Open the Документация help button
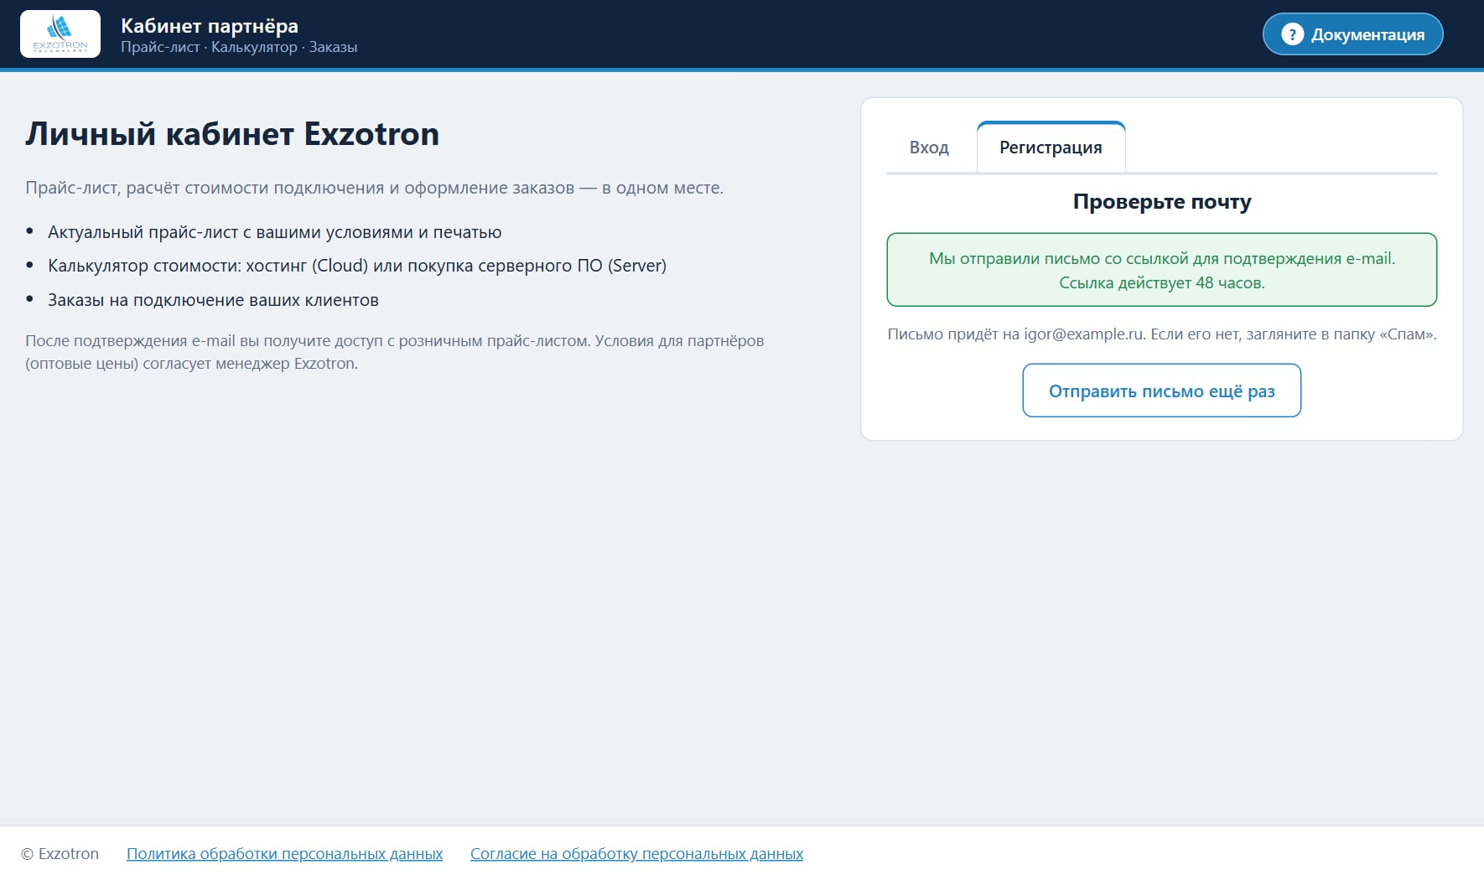1484x880 pixels. coord(1352,34)
